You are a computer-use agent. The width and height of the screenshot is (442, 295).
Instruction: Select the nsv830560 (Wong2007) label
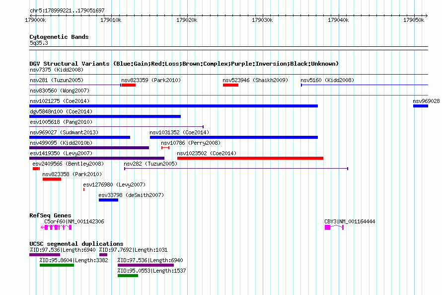[60, 91]
